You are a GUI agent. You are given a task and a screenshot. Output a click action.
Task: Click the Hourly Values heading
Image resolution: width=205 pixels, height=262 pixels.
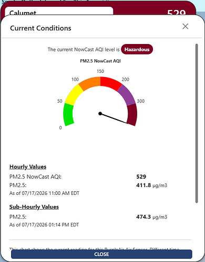pos(28,167)
